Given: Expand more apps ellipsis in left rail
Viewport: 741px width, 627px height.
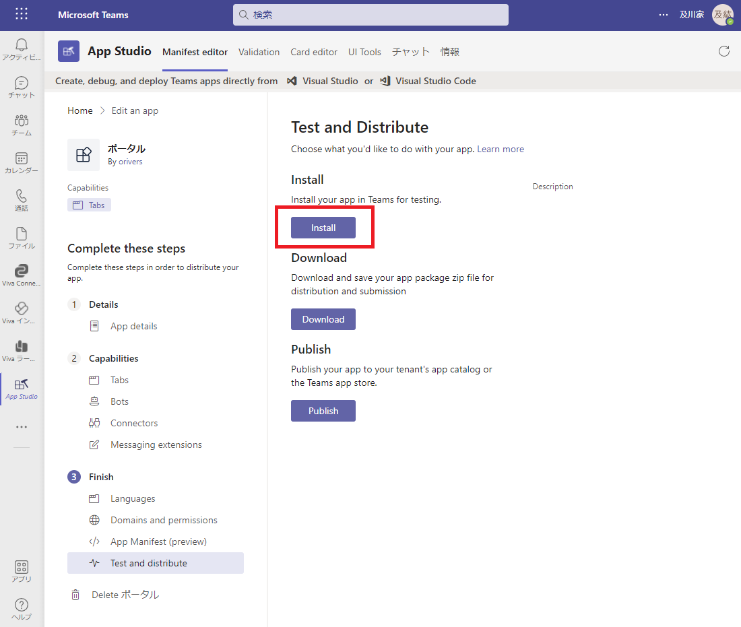Looking at the screenshot, I should (22, 427).
